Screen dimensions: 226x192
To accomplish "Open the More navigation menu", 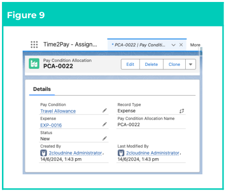I will pos(195,45).
